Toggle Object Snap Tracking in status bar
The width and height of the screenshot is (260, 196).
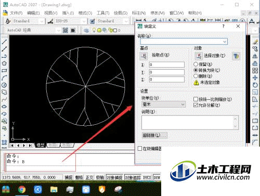tap(133, 177)
